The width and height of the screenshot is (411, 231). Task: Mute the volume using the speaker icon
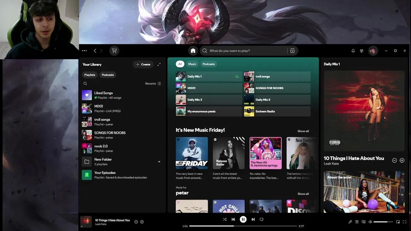[370, 222]
